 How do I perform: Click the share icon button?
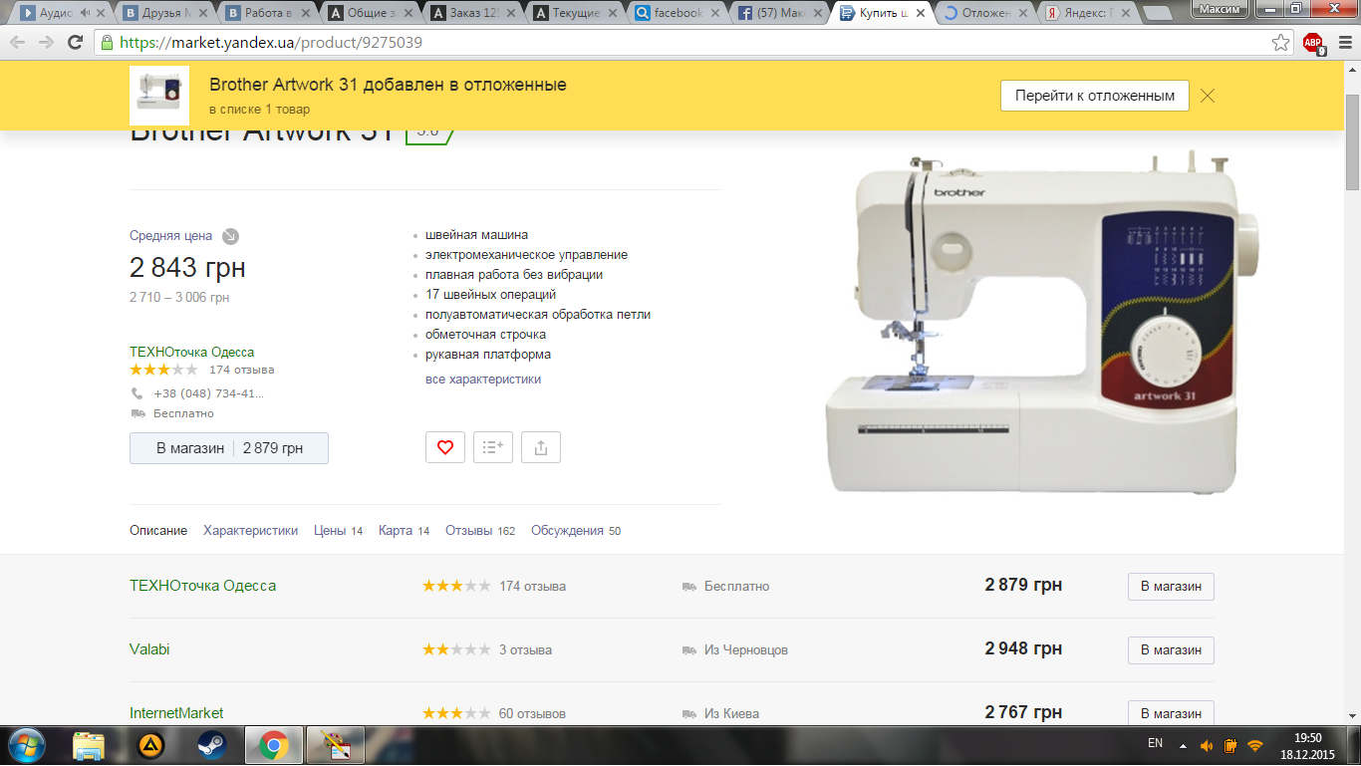[x=541, y=447]
